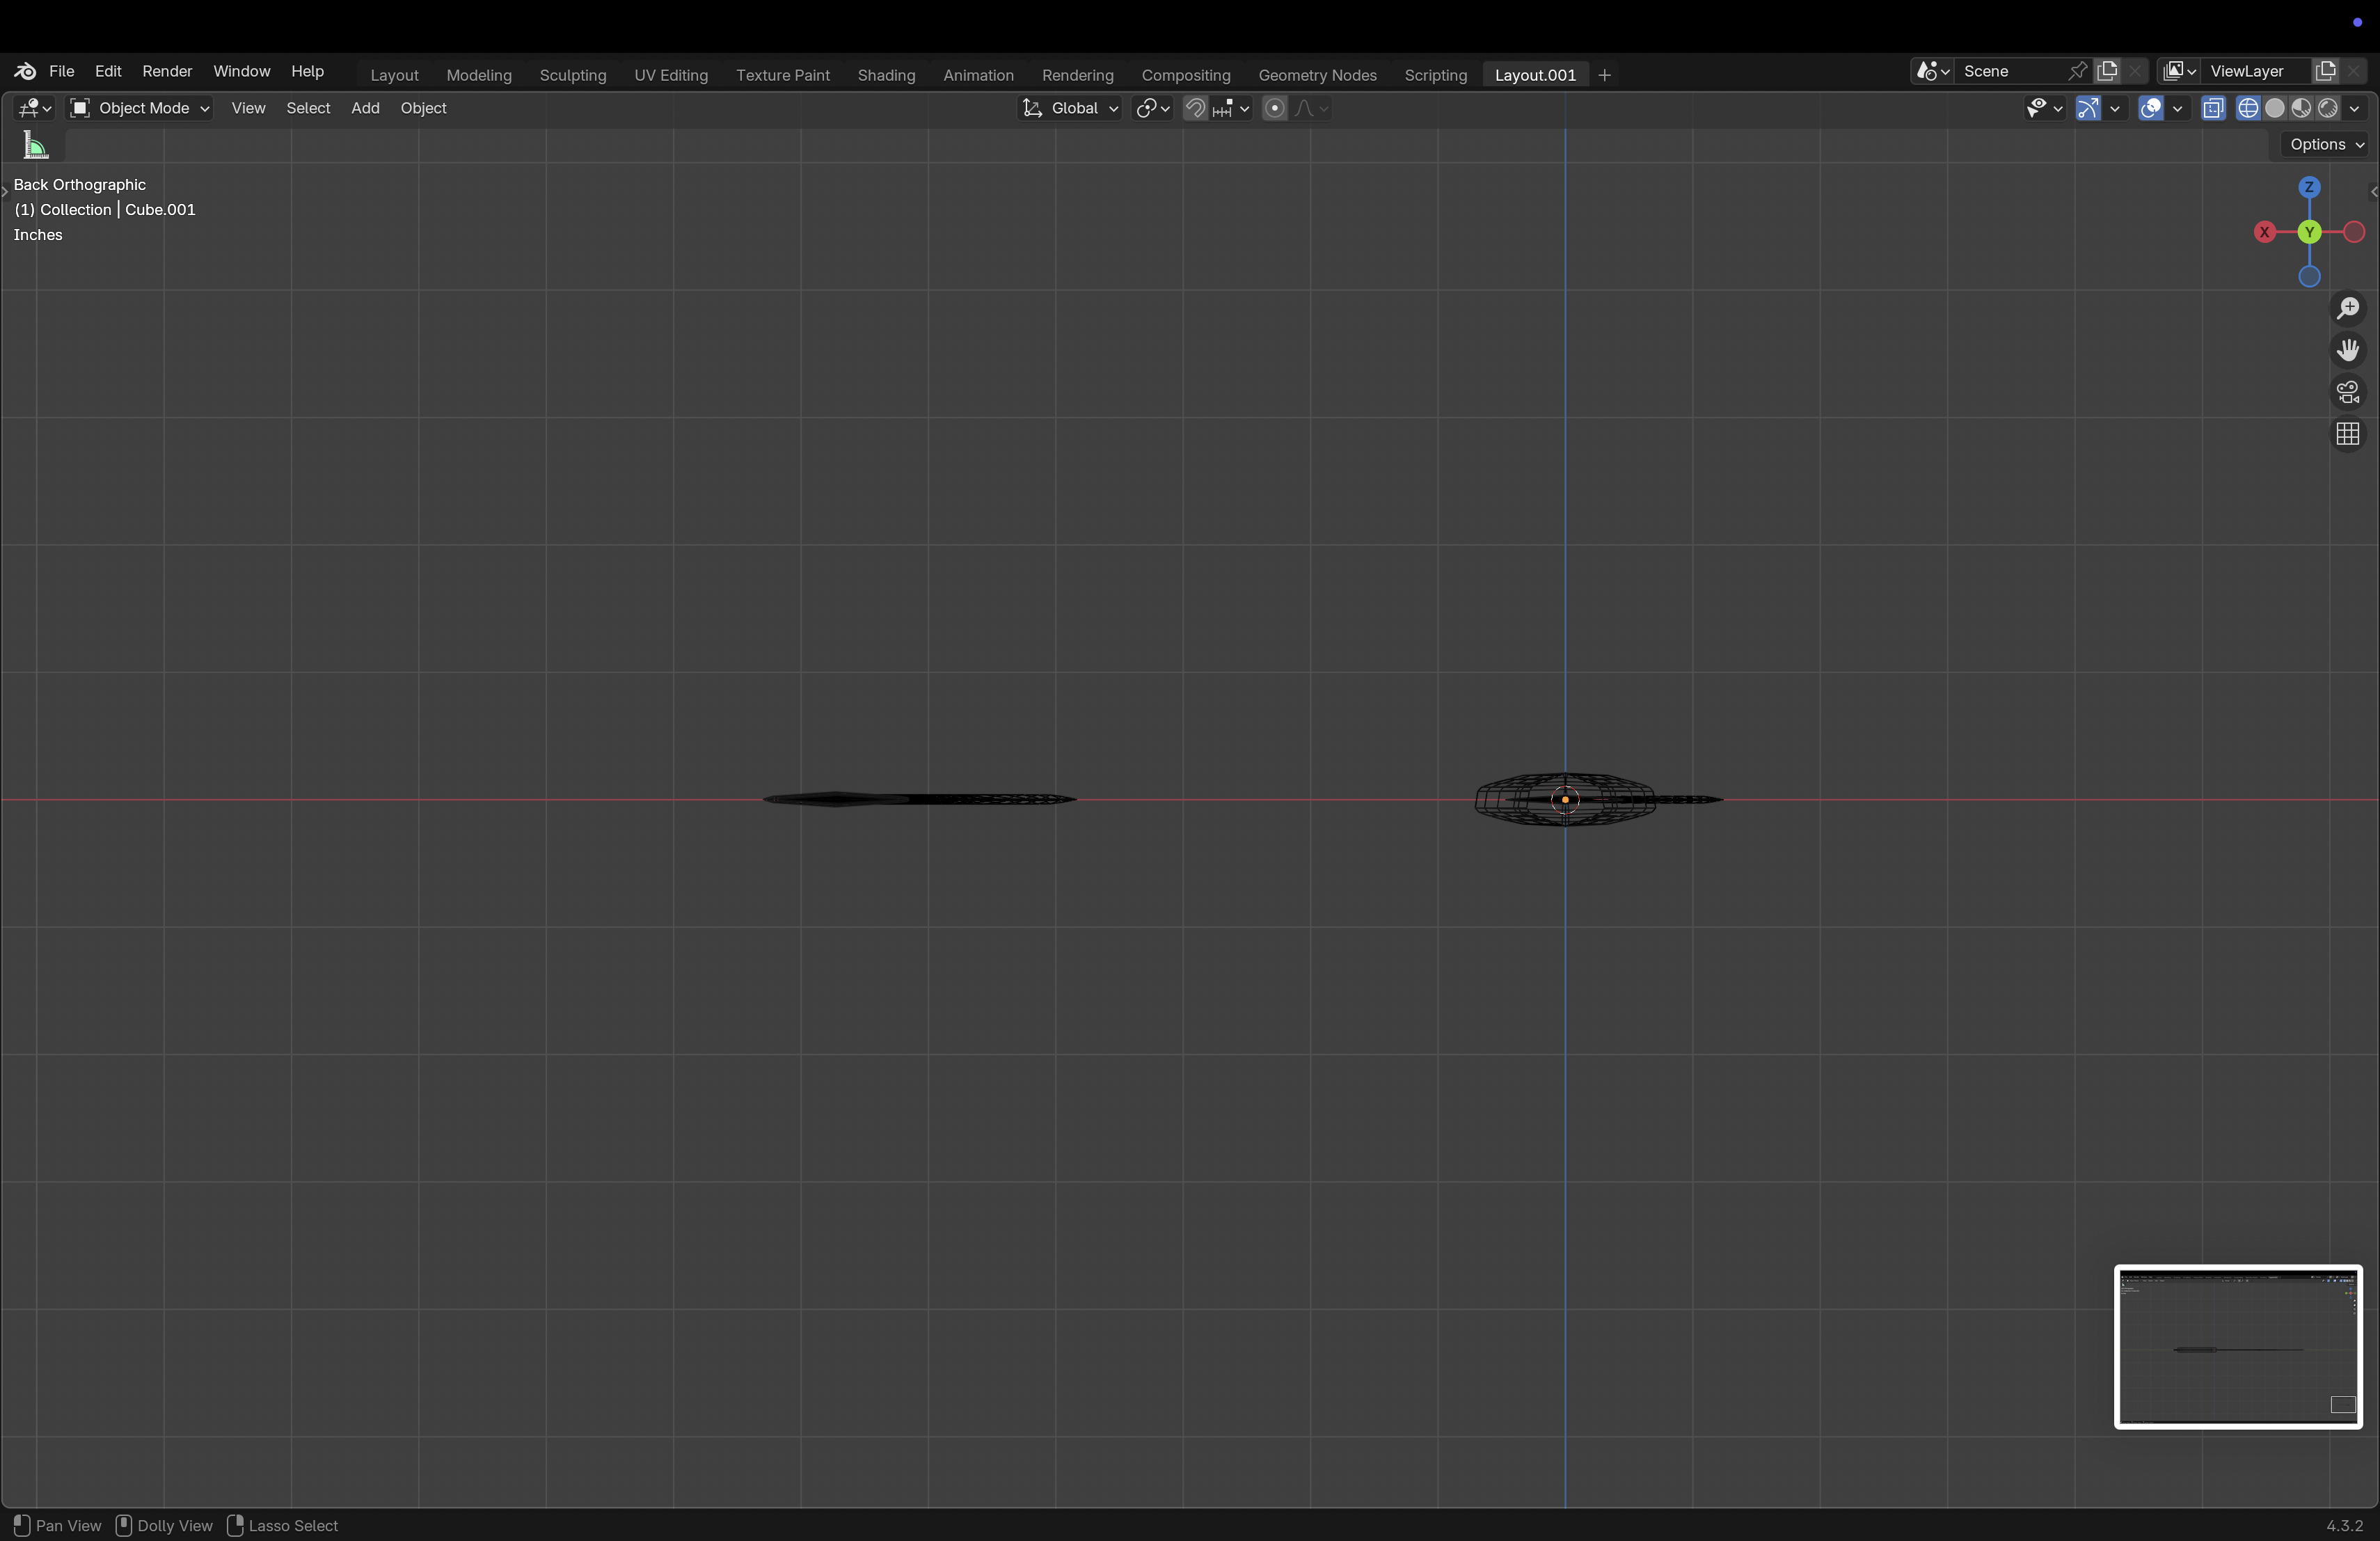Expand the Options dropdown
Screen dimensions: 2380x1541
click(2326, 144)
